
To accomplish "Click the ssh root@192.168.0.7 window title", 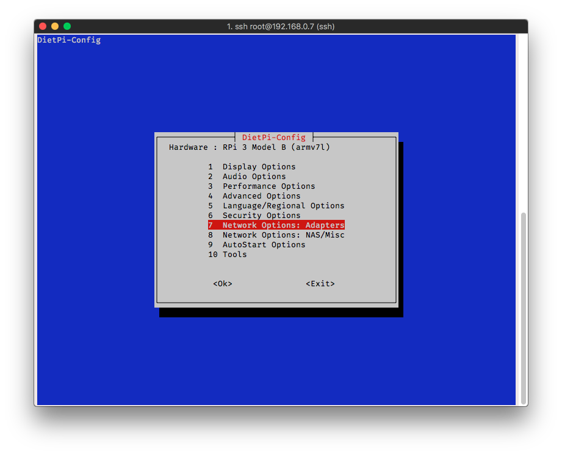I will tap(281, 26).
